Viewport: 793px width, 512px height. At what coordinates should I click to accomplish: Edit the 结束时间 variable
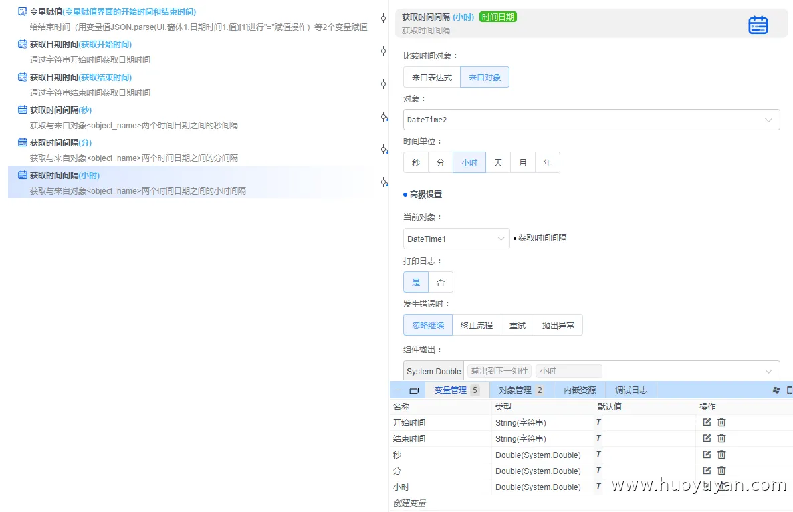coord(707,438)
